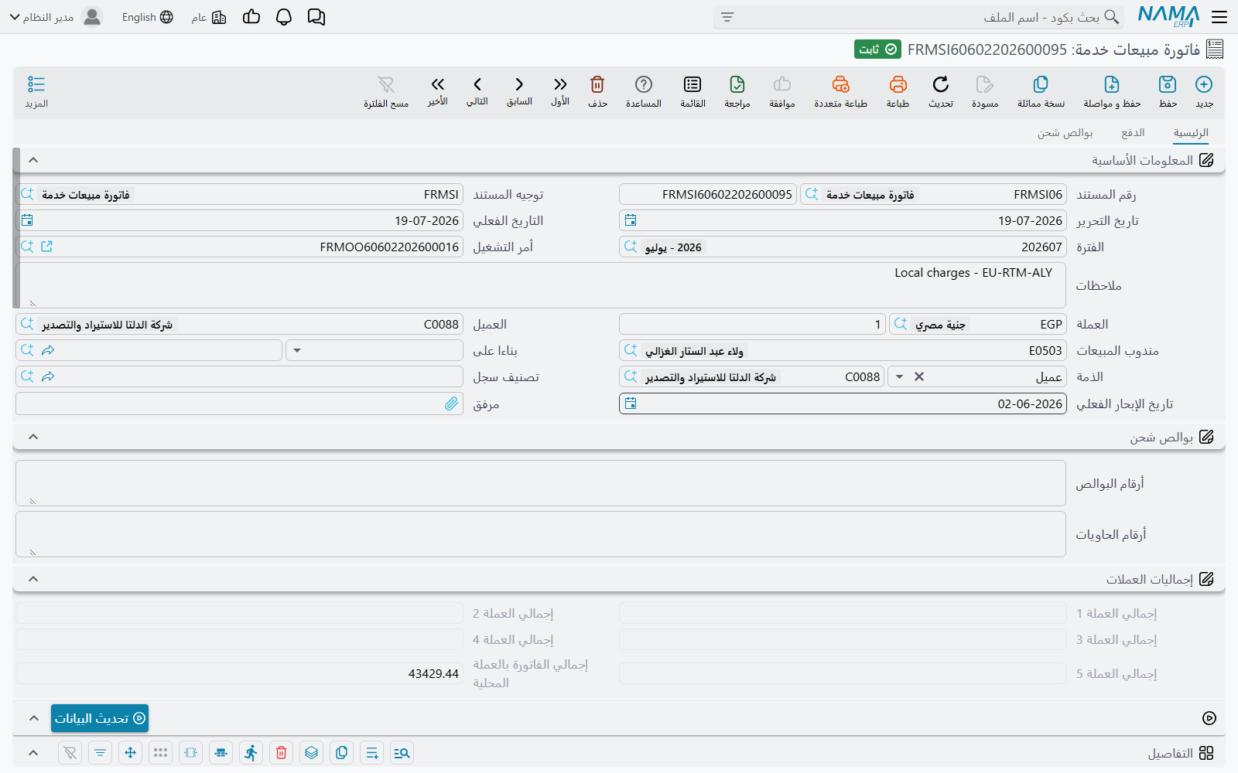Click lookup icon in العميل field
Viewport: 1238px width, 773px height.
(x=27, y=324)
